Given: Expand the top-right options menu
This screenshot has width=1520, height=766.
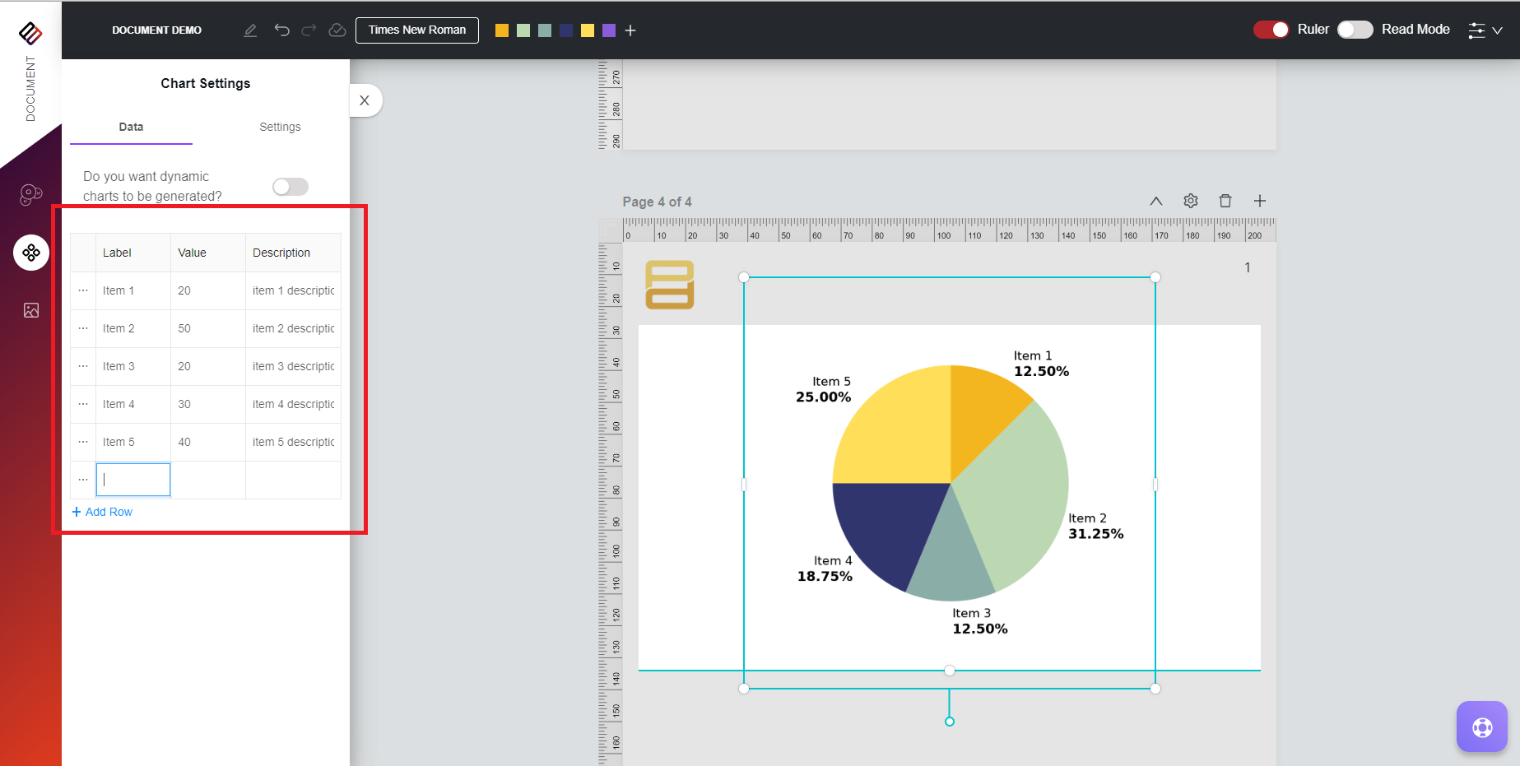Looking at the screenshot, I should click(1485, 30).
